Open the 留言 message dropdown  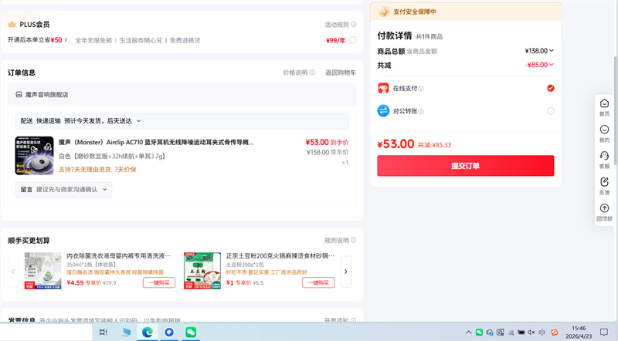(63, 189)
